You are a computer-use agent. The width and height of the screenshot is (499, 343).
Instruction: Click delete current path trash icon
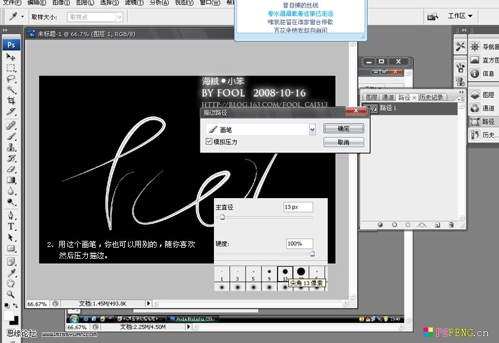(x=451, y=225)
